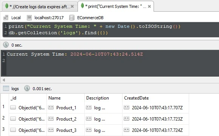Select the 'Product_3' name cell
This screenshot has height=136, width=219.
[x=66, y=130]
